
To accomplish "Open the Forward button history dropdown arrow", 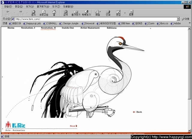I will [27, 13].
